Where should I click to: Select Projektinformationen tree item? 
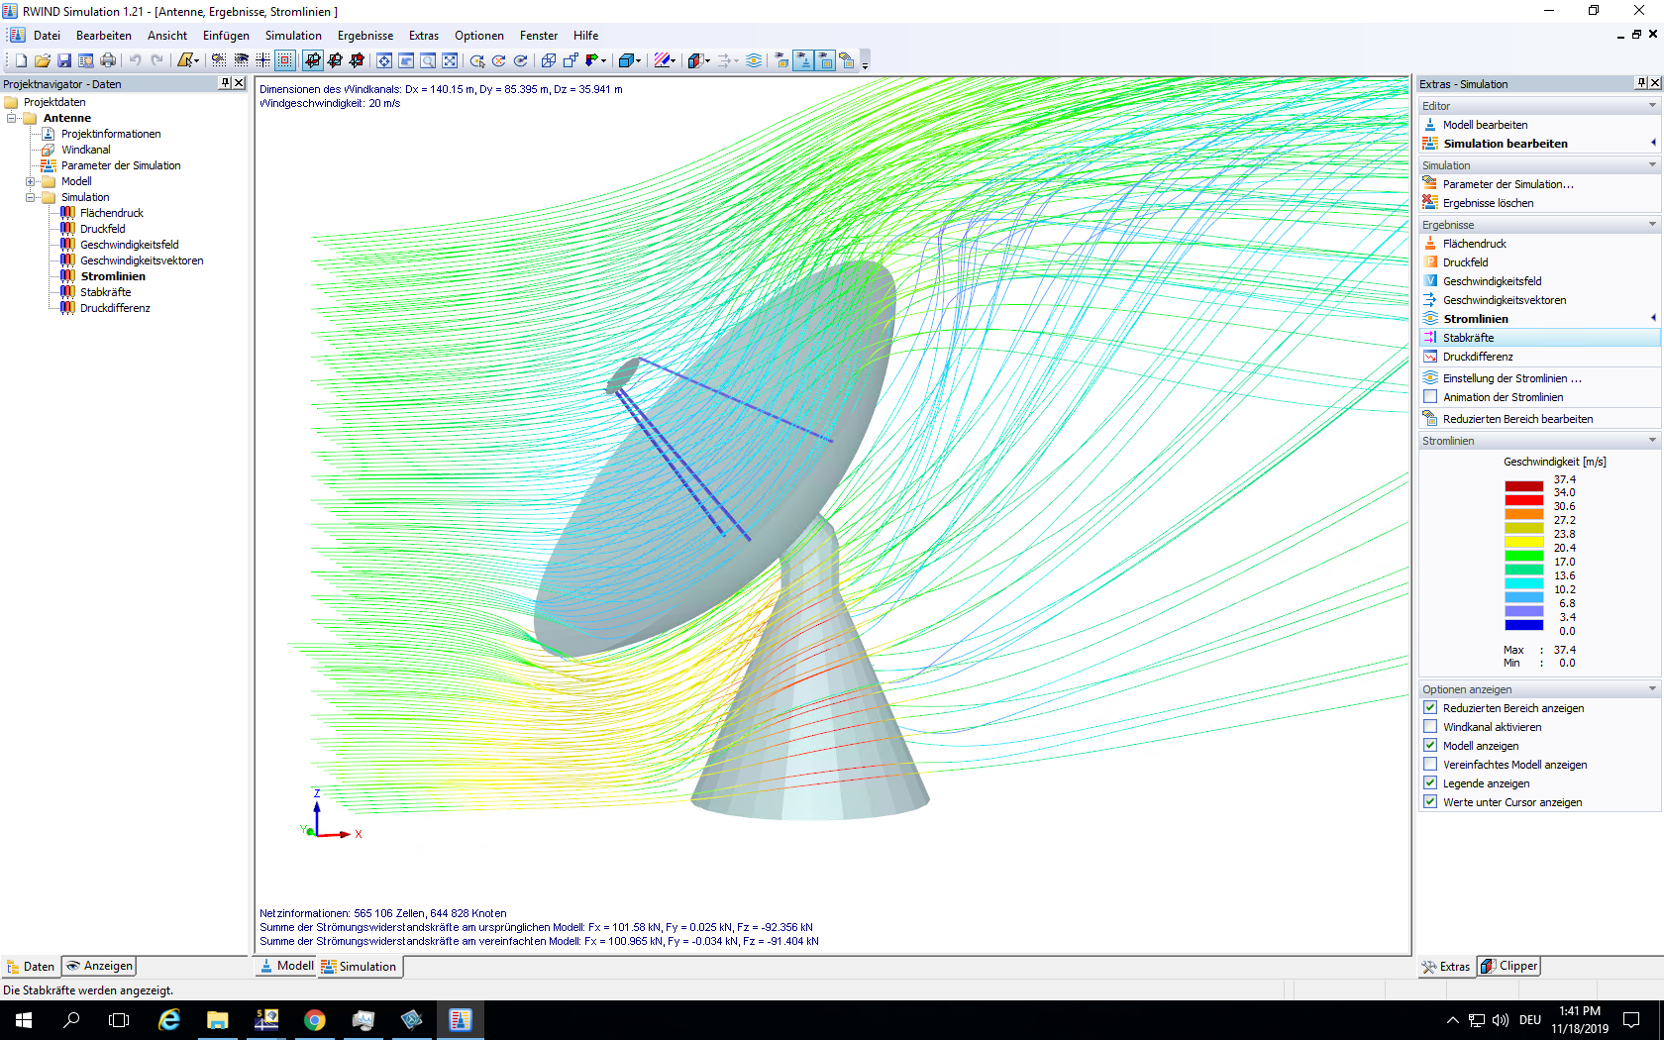point(111,134)
